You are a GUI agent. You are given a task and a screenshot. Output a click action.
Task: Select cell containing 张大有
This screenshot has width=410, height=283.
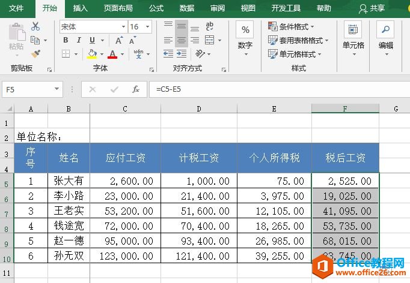coord(69,180)
